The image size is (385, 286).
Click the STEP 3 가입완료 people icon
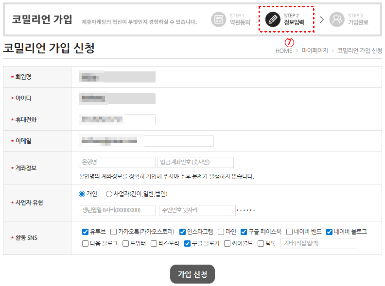(x=336, y=19)
